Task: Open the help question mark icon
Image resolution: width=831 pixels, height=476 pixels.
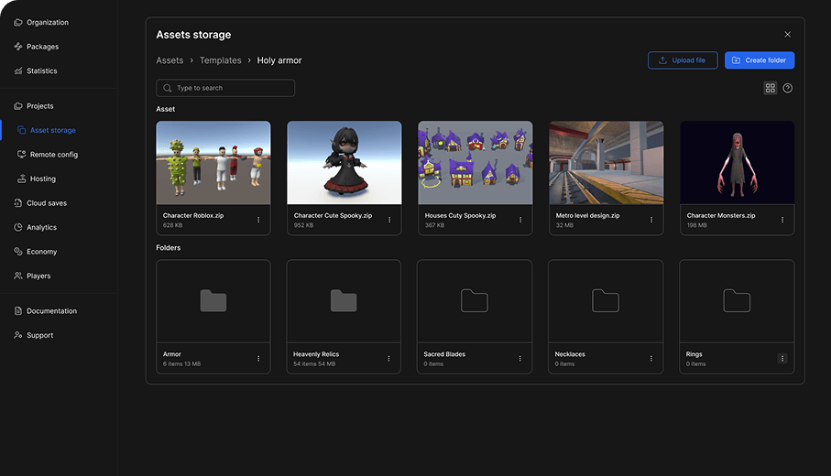Action: pos(788,88)
